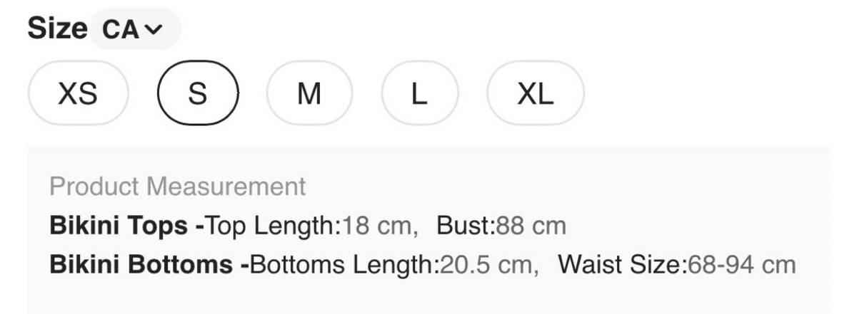
Task: Switch to size XL
Action: click(535, 93)
